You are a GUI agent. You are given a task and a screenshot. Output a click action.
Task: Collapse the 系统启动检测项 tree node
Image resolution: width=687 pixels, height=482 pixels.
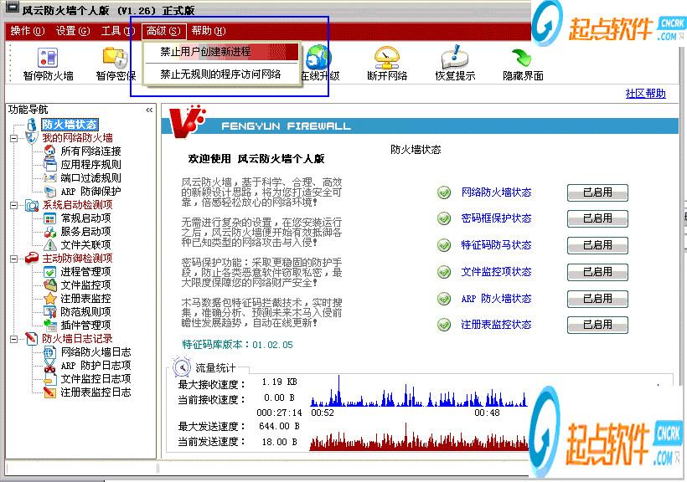pos(14,205)
